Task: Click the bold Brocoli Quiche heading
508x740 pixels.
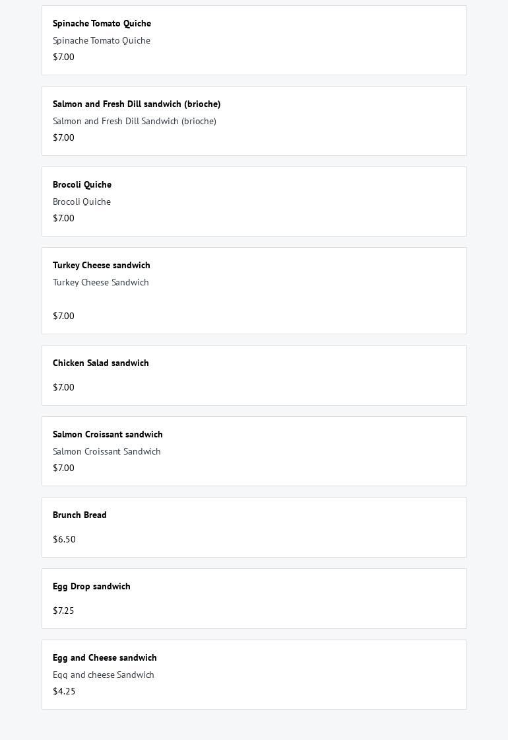Action: (x=82, y=184)
